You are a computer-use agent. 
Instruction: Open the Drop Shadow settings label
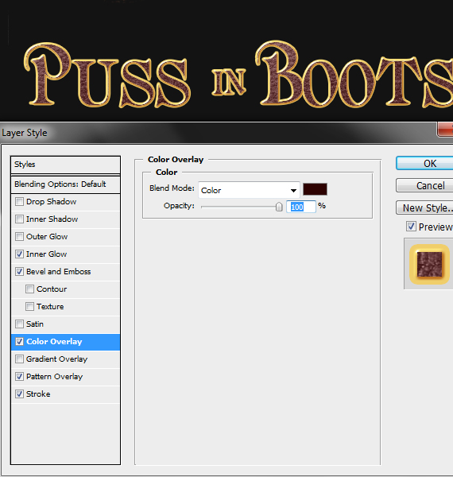click(x=51, y=202)
